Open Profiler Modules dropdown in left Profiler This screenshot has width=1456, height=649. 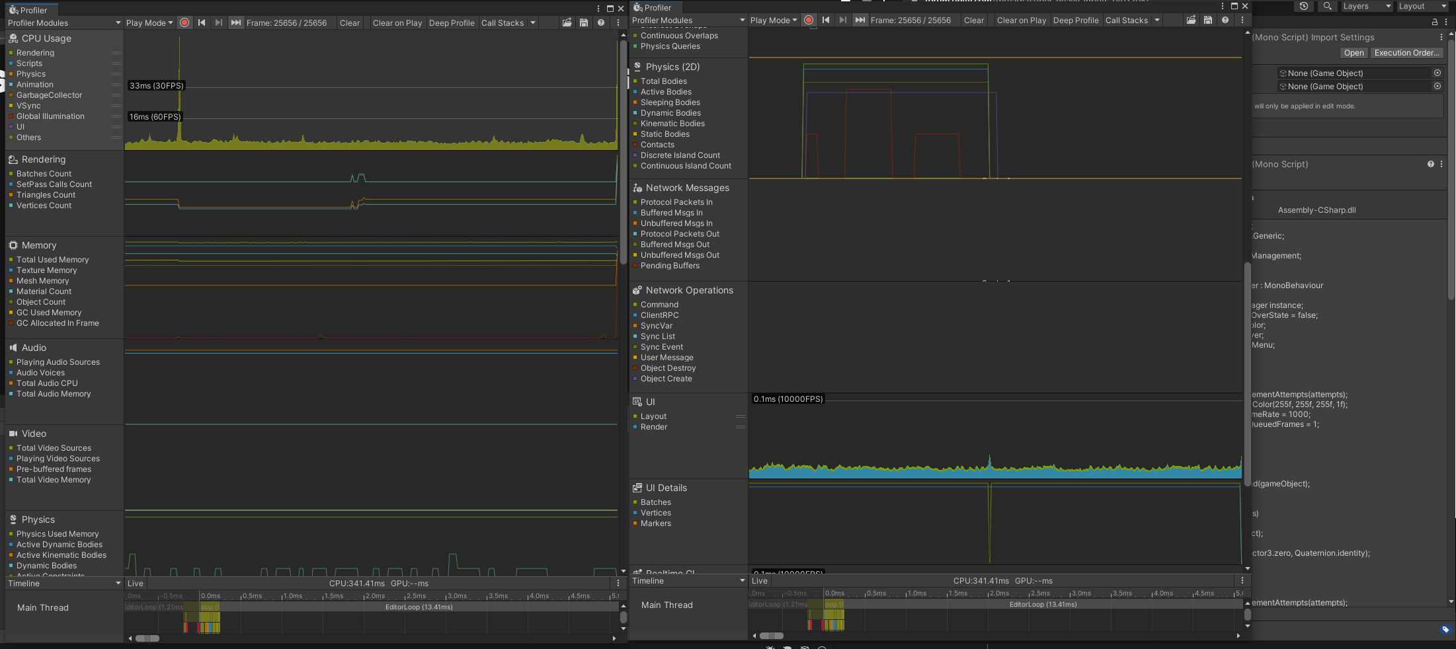click(x=63, y=22)
